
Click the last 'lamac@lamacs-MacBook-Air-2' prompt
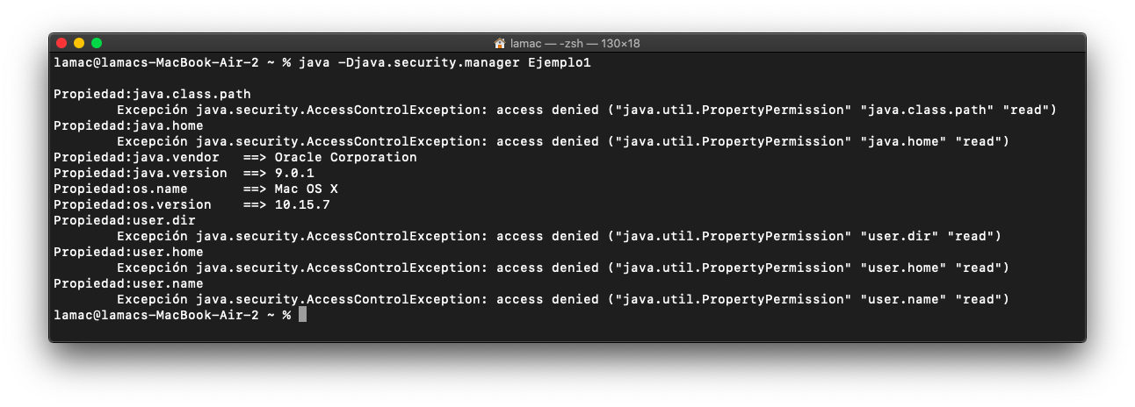pos(156,314)
